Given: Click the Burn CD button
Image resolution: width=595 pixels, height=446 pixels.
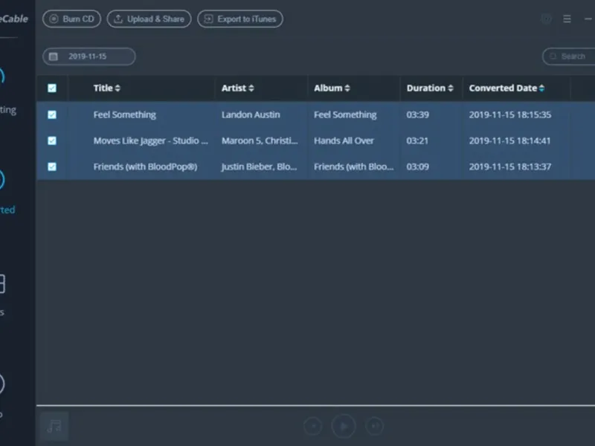Looking at the screenshot, I should pos(71,19).
